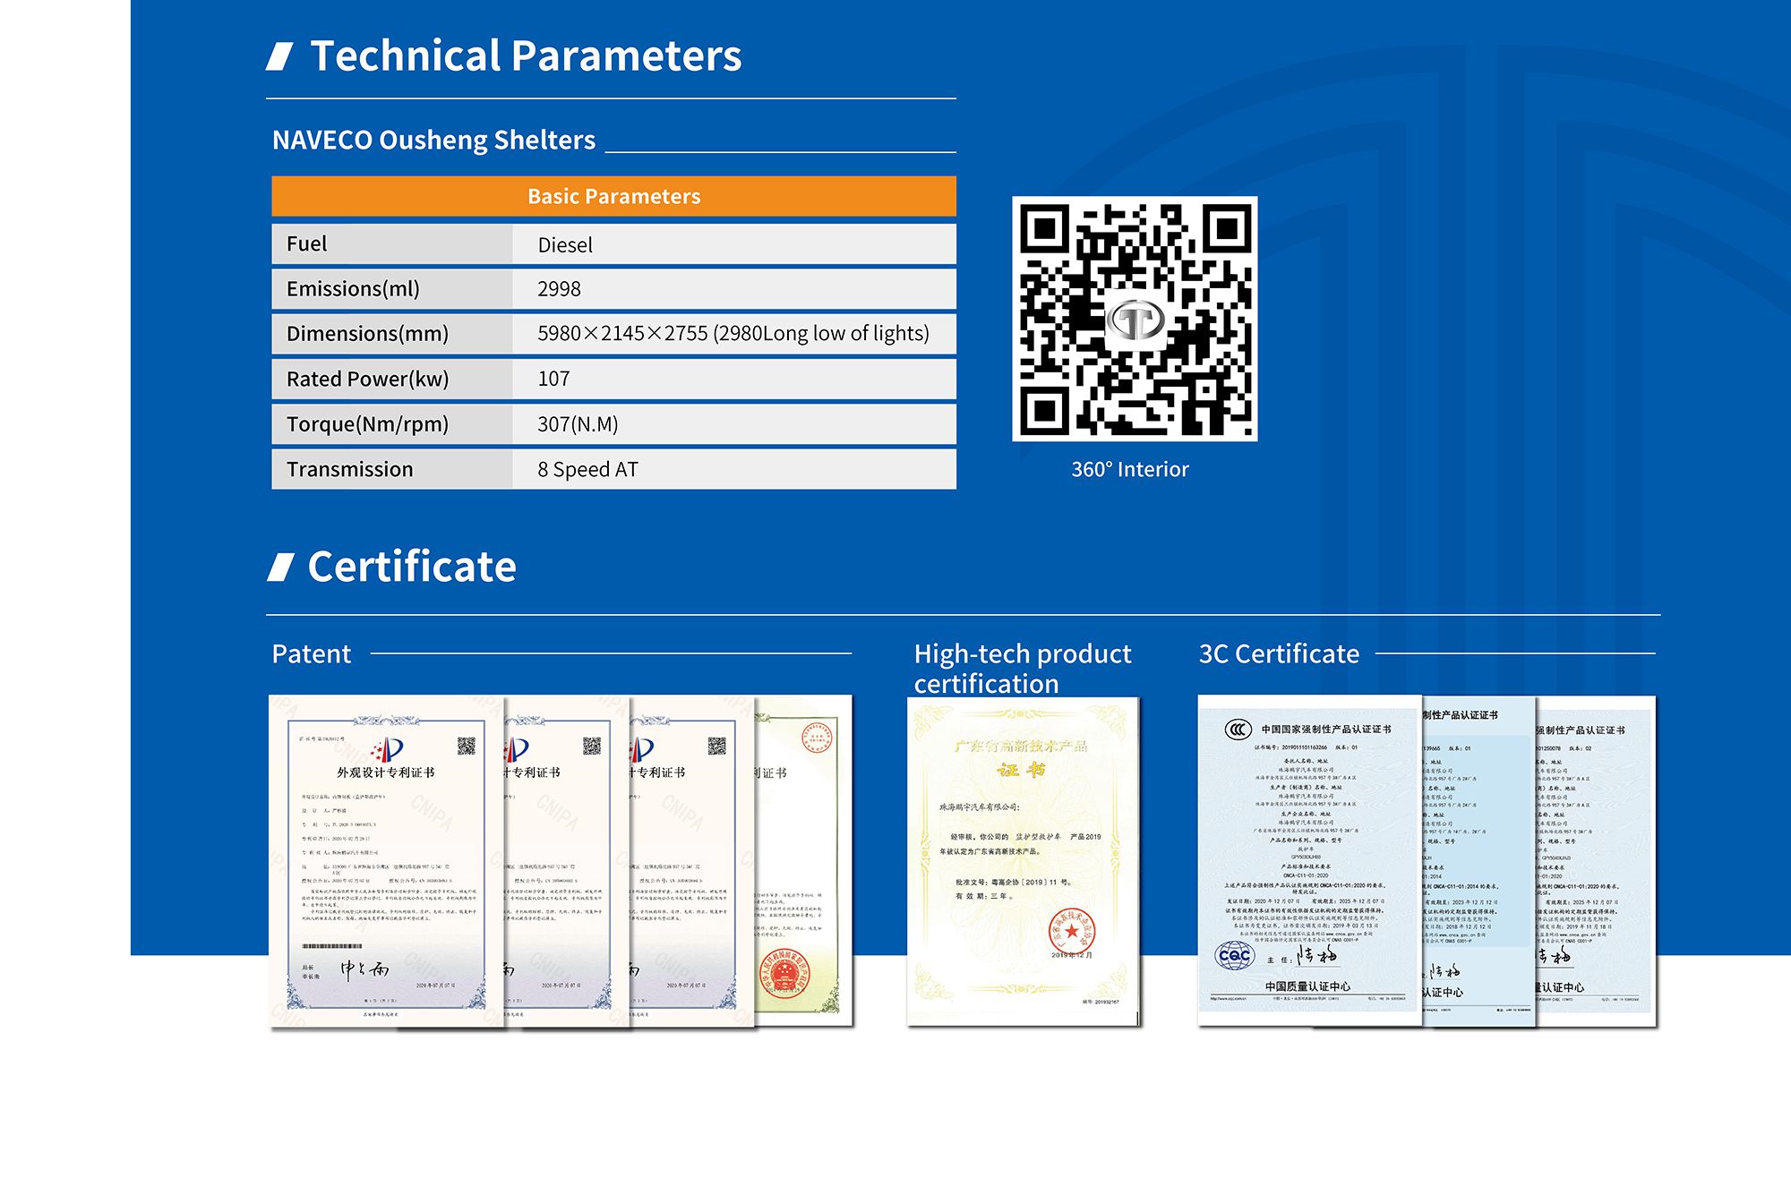Image resolution: width=1791 pixels, height=1195 pixels.
Task: Select the 'Technical Parameters' heading
Action: (526, 55)
